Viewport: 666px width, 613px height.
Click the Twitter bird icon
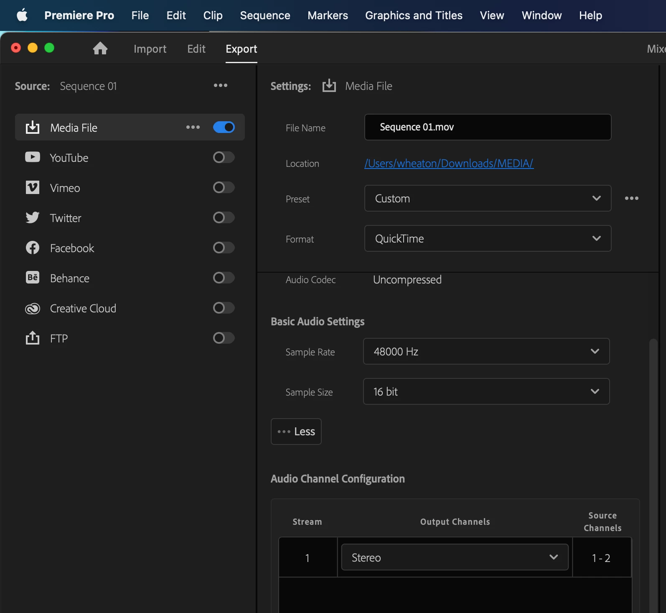click(x=33, y=217)
